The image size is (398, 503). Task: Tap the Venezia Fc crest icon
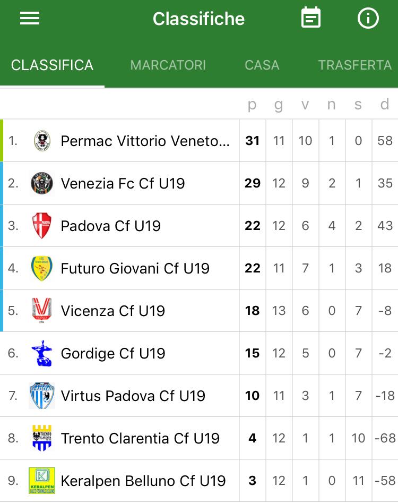[x=42, y=183]
